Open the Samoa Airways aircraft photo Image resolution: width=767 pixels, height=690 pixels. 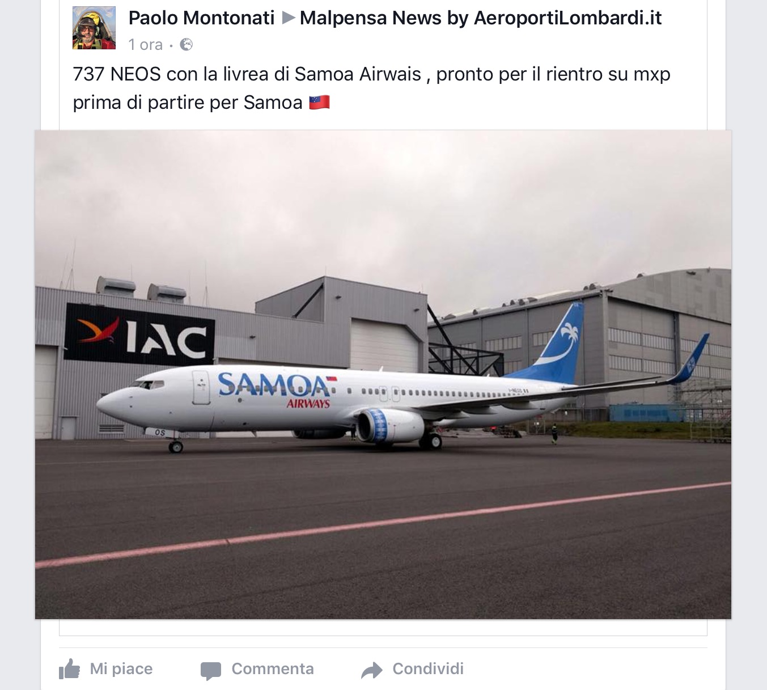[x=383, y=374]
